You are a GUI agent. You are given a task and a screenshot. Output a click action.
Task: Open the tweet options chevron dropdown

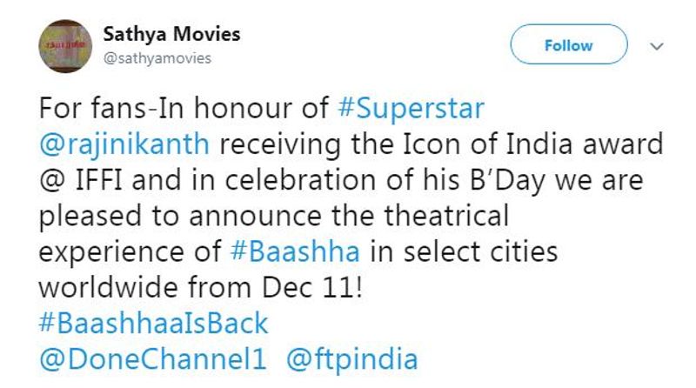point(657,45)
